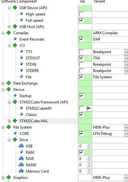Screen dimensions: 128x182
Task: Click the Startup blue component icon
Action: point(15,96)
